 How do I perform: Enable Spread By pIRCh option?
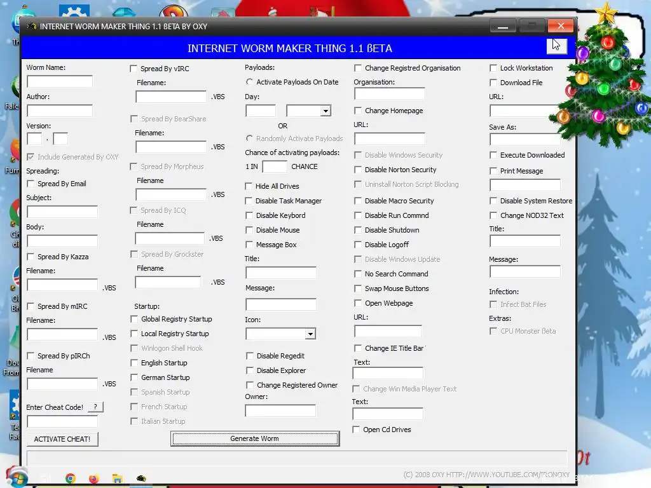(31, 356)
